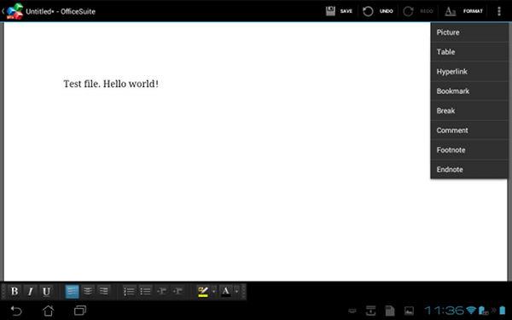Screen dimensions: 512x320
Task: Choose Endnote from the menu
Action: click(x=468, y=170)
